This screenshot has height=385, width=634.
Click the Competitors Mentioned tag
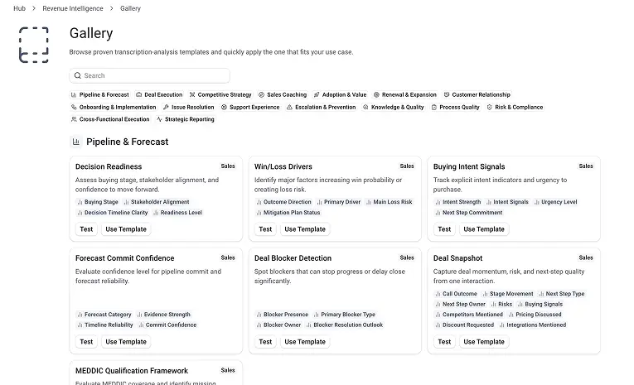469,315
